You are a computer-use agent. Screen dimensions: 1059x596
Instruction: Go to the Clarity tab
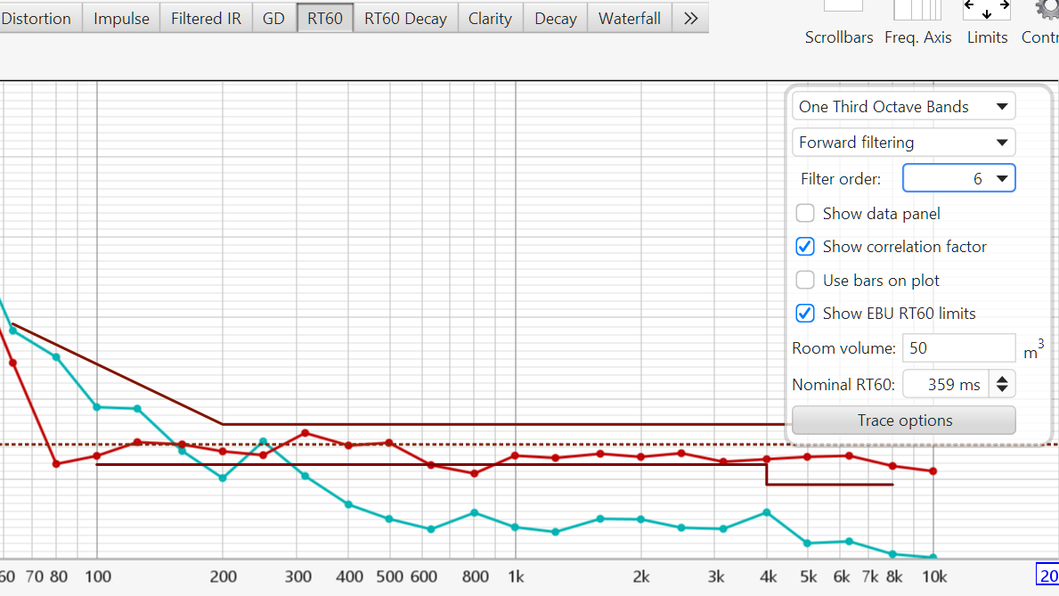(490, 18)
